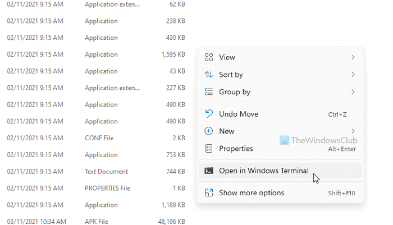The image size is (393, 225).
Task: Select the PROPERTIES File row
Action: [95, 189]
